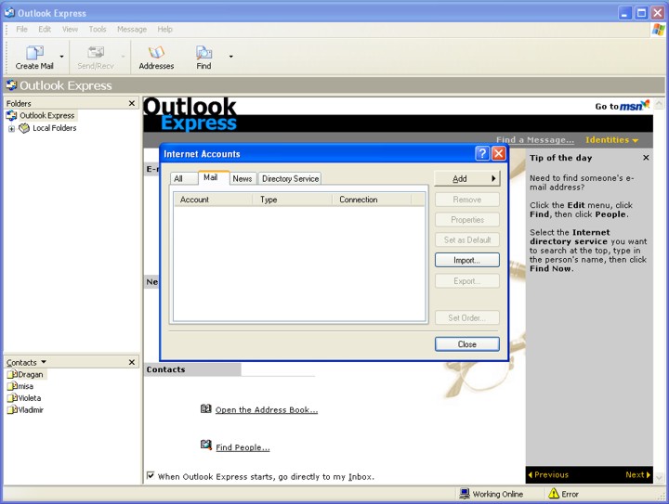This screenshot has width=669, height=504.
Task: Close the Internet Accounts dialog via Close button
Action: click(466, 344)
